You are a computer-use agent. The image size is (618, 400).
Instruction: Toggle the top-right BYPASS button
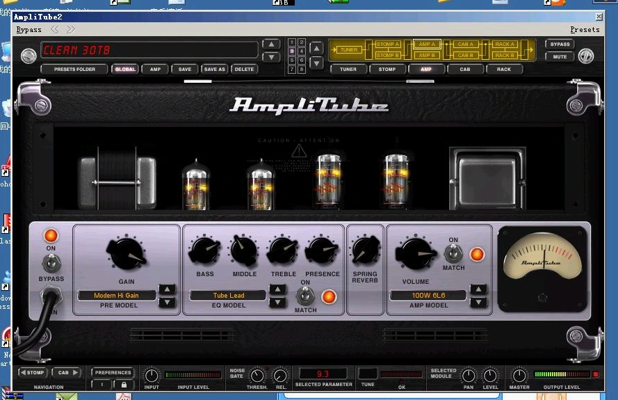(560, 45)
